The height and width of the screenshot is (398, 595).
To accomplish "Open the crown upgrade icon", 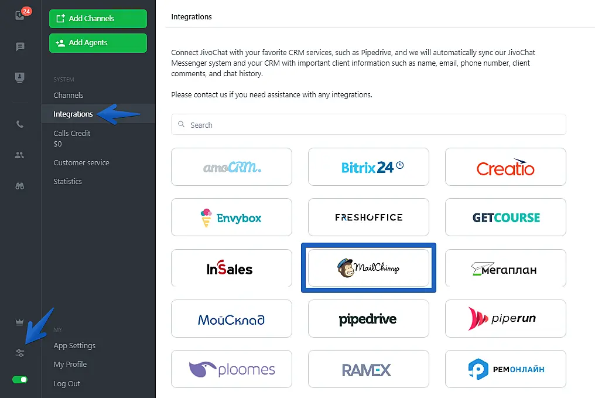I will point(20,322).
